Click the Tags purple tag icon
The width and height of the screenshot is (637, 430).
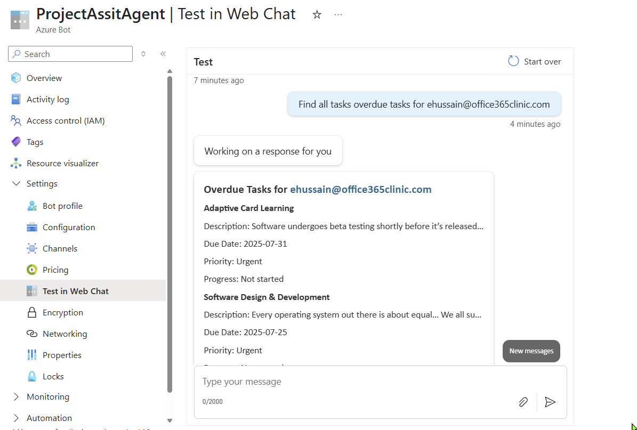point(16,142)
